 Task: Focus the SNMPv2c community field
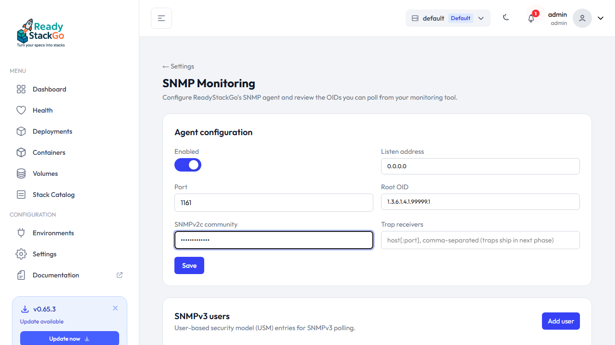point(274,240)
